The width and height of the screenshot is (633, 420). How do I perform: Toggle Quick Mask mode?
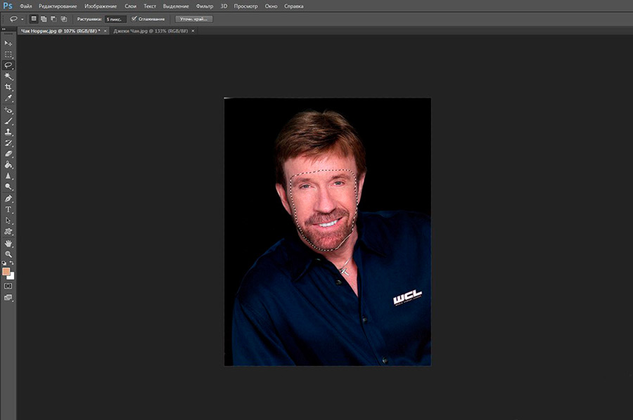click(x=8, y=287)
